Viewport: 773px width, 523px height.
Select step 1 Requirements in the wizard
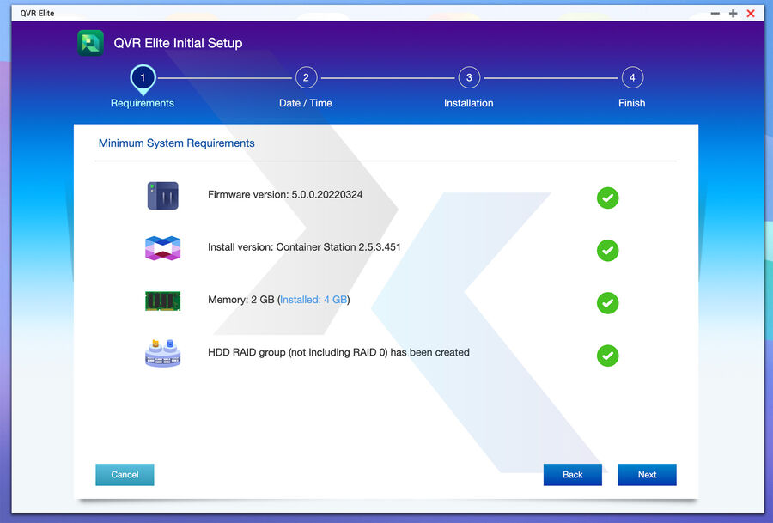143,78
